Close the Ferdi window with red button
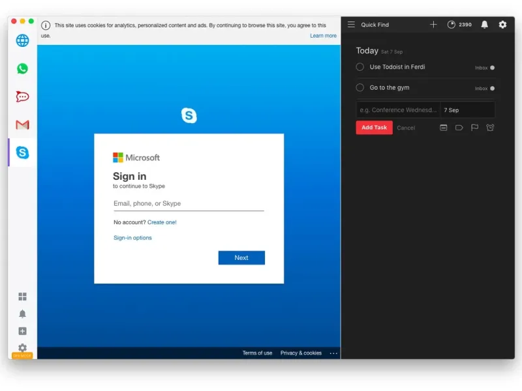The image size is (522, 391). (14, 22)
